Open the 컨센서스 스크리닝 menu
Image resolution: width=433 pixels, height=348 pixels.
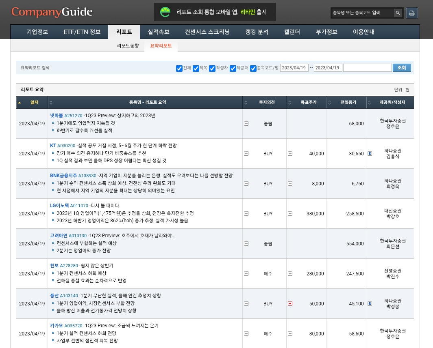(x=207, y=32)
